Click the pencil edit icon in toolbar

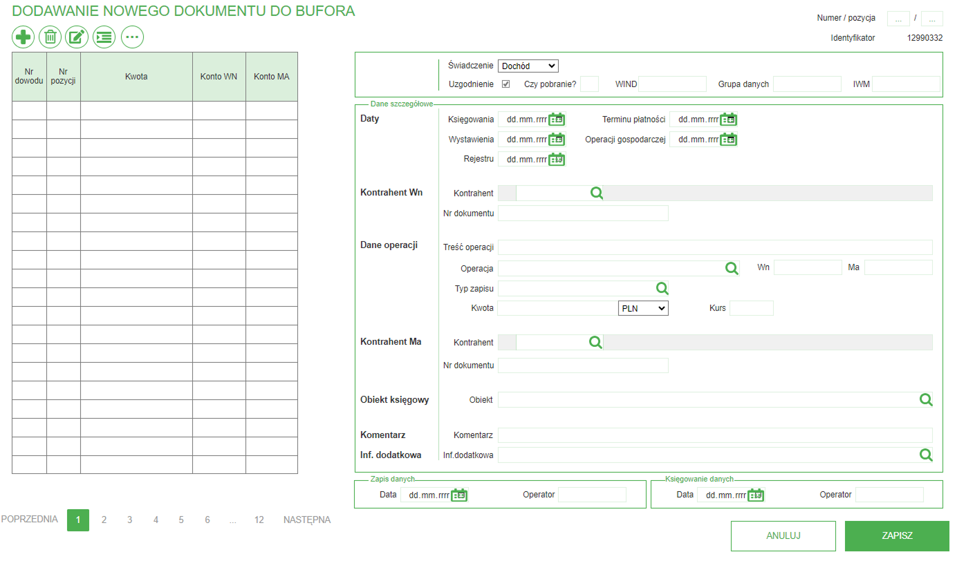(77, 37)
